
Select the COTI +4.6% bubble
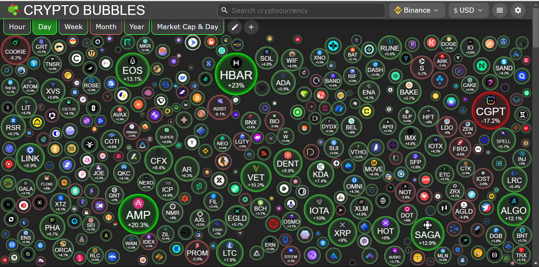[x=112, y=141]
